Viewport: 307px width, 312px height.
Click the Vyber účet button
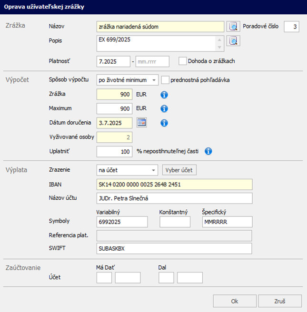coord(179,170)
